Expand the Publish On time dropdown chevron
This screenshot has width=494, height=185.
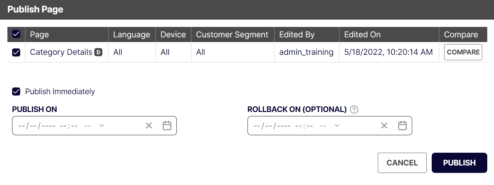pos(102,125)
